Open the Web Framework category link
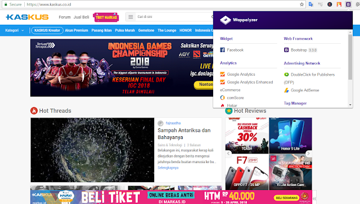 pyautogui.click(x=298, y=39)
